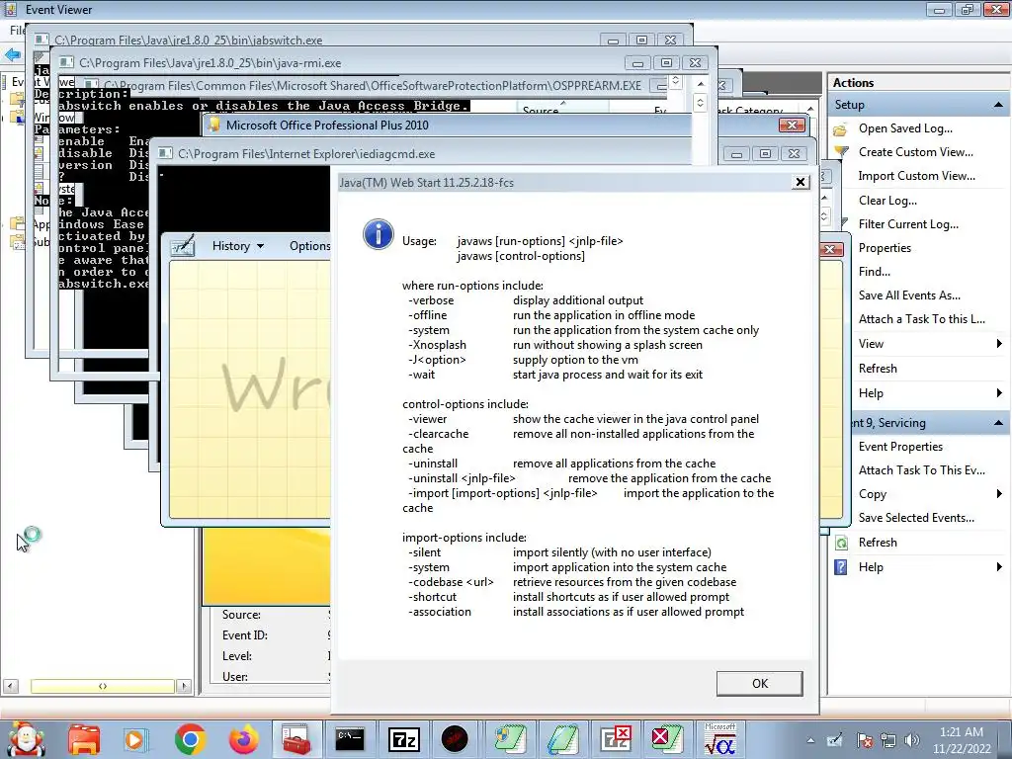Close the Microsoft Office Professional Plus window
This screenshot has height=759, width=1012.
(x=792, y=125)
